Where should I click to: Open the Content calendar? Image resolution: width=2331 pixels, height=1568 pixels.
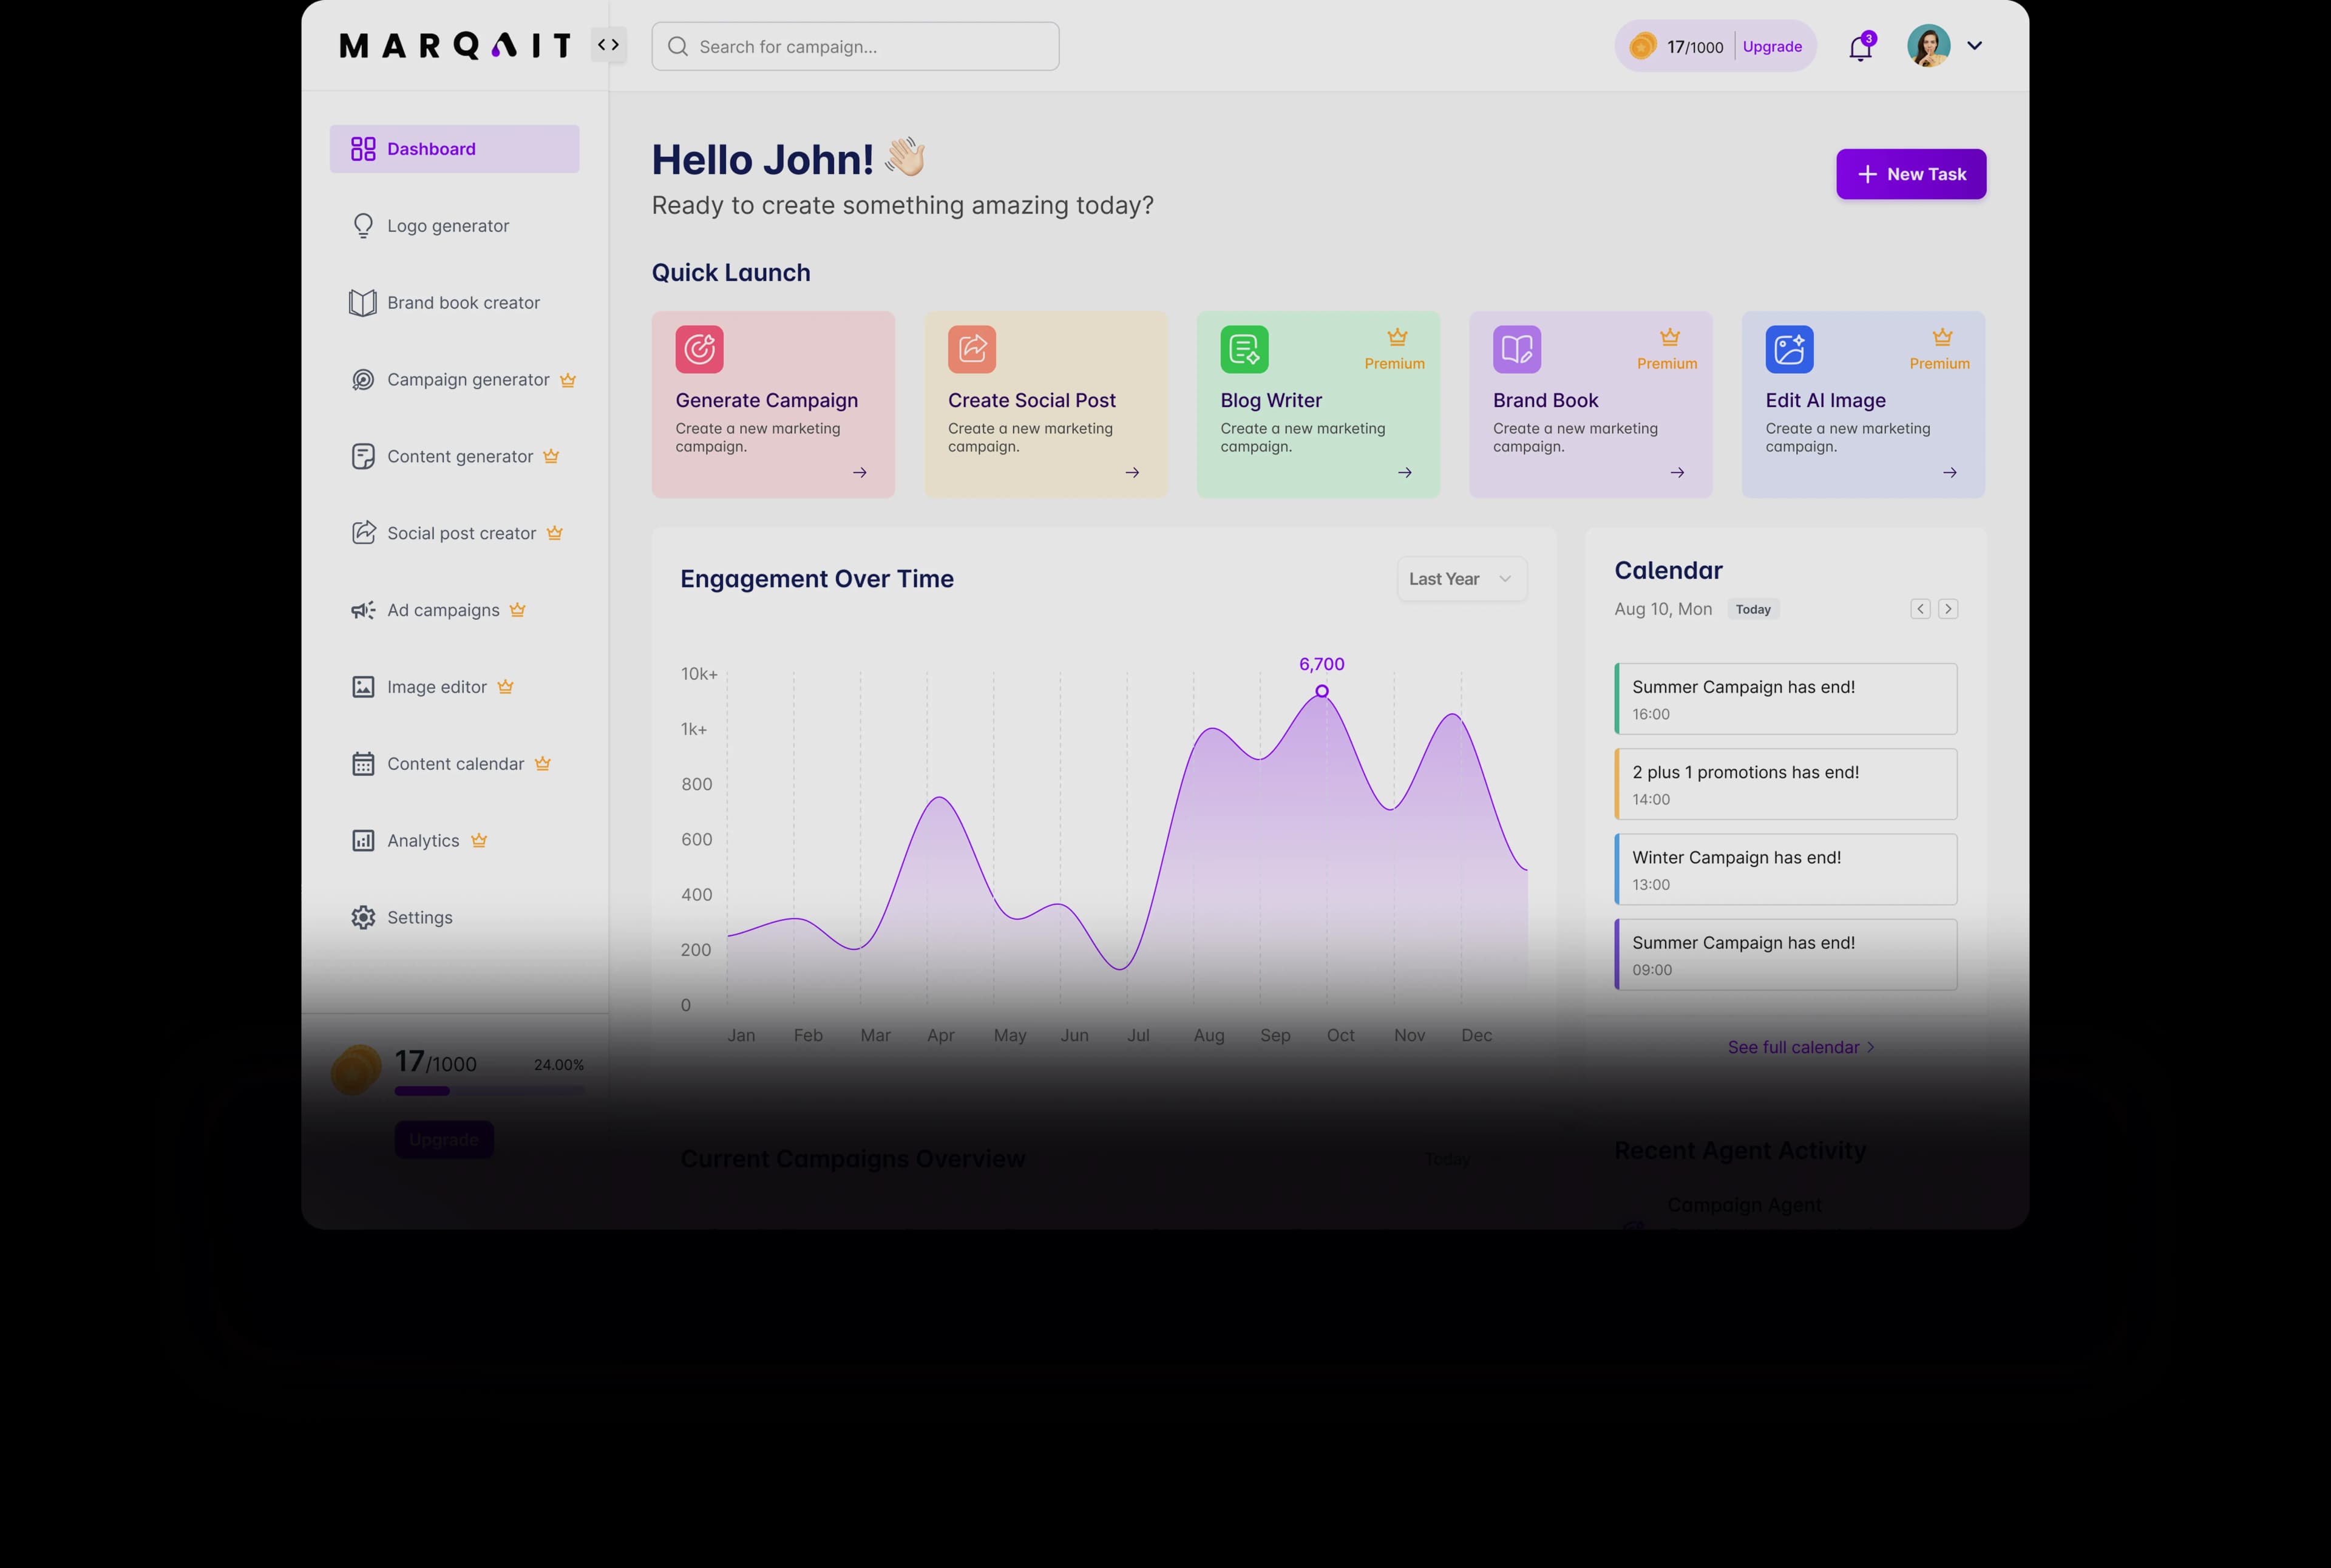click(456, 763)
